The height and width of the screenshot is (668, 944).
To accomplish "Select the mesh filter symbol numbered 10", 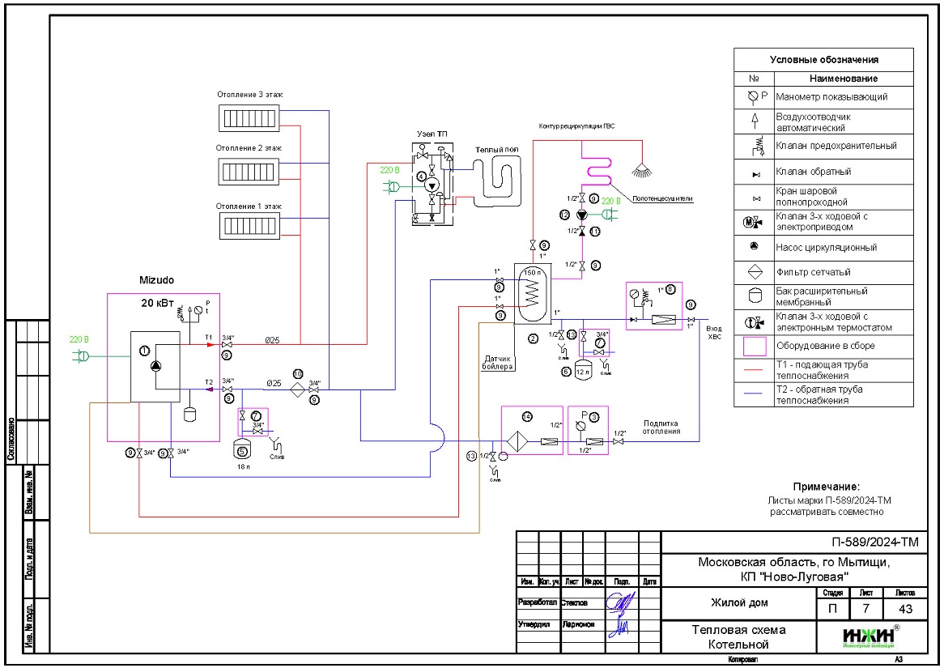I will (297, 389).
